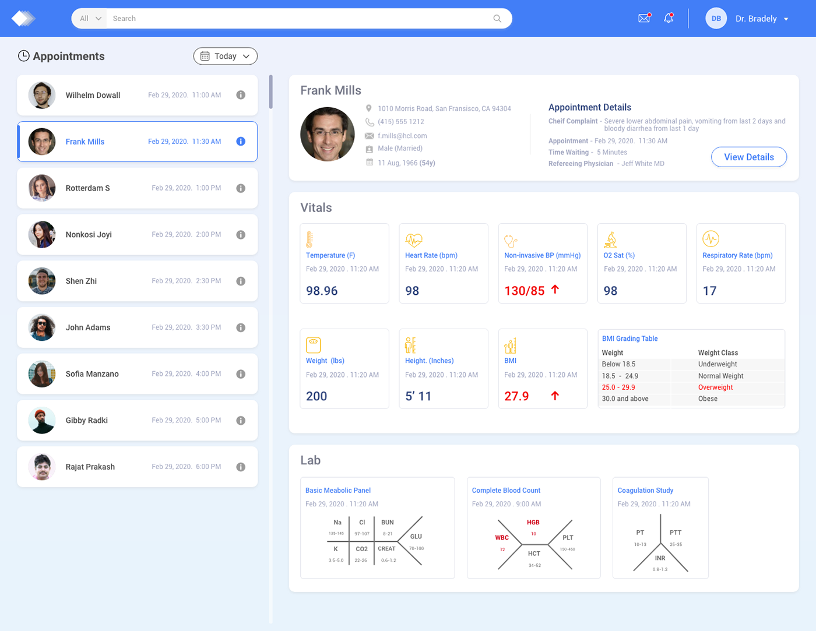Click the BMI body icon

[510, 346]
